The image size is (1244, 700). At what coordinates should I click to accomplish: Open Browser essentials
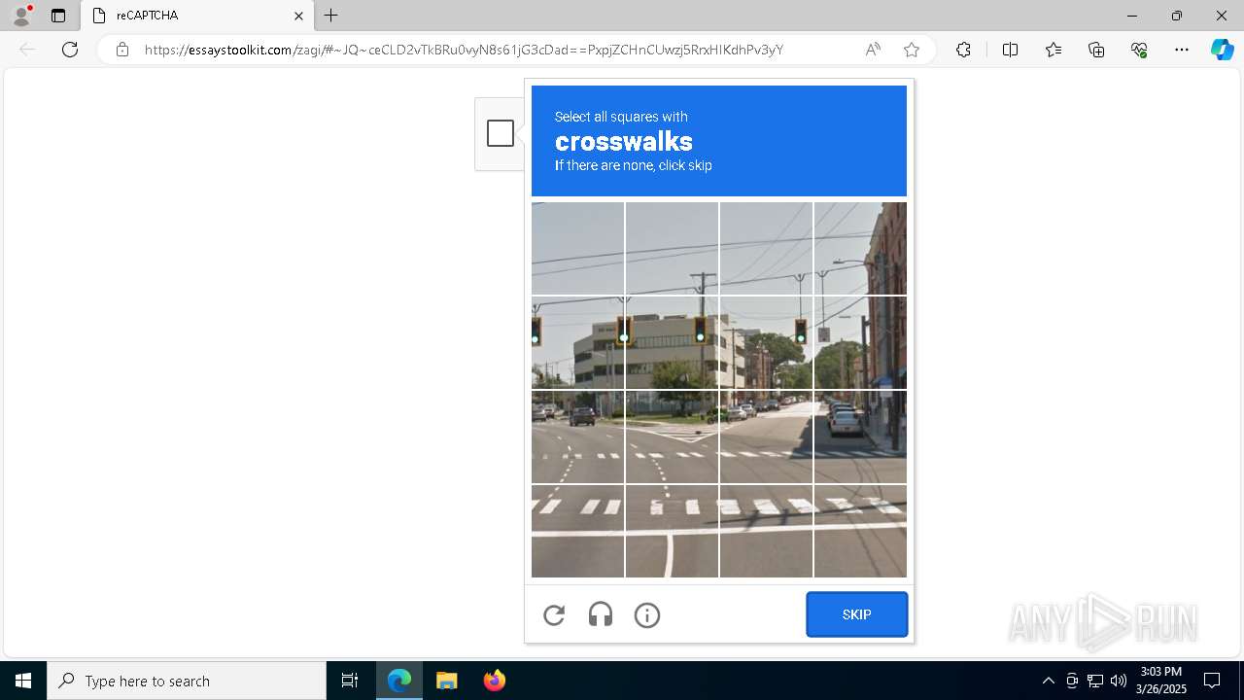pyautogui.click(x=1139, y=50)
